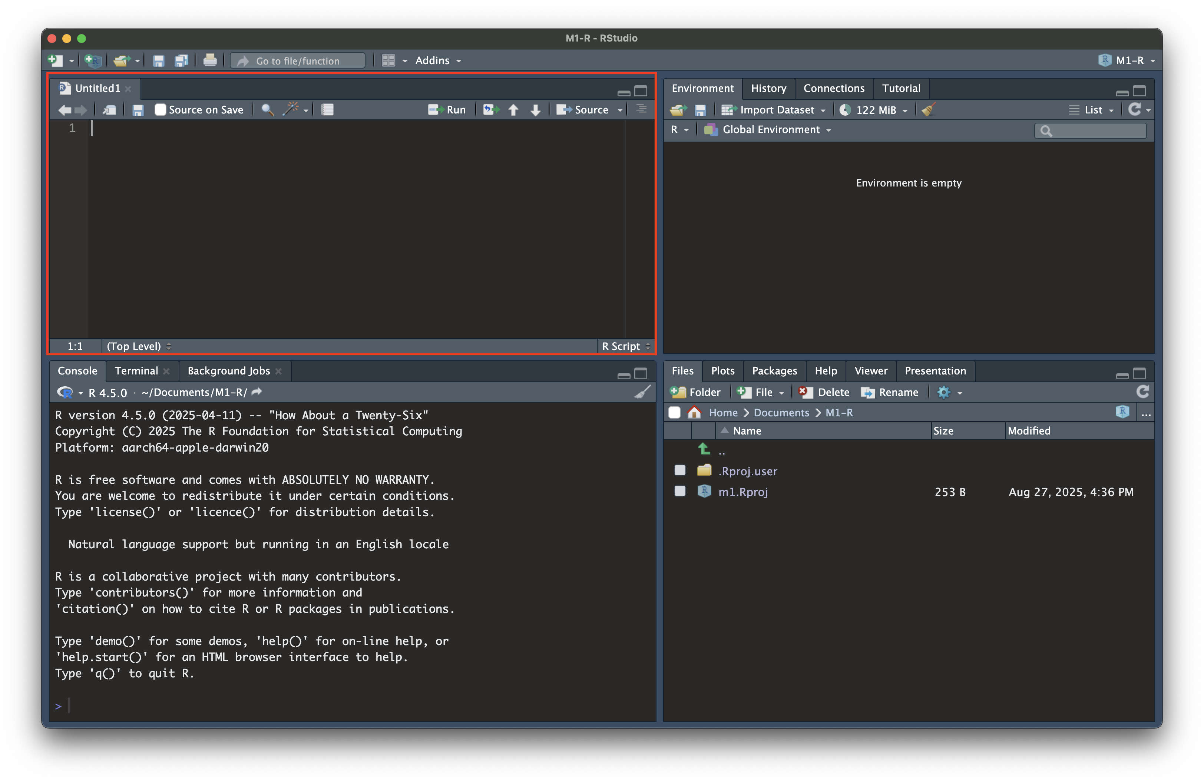Viewport: 1204px width, 783px height.
Task: Click the Delete button in Files pane
Action: 824,392
